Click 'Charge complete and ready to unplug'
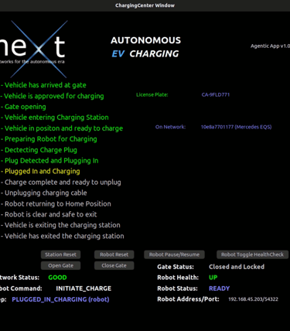 [61, 183]
